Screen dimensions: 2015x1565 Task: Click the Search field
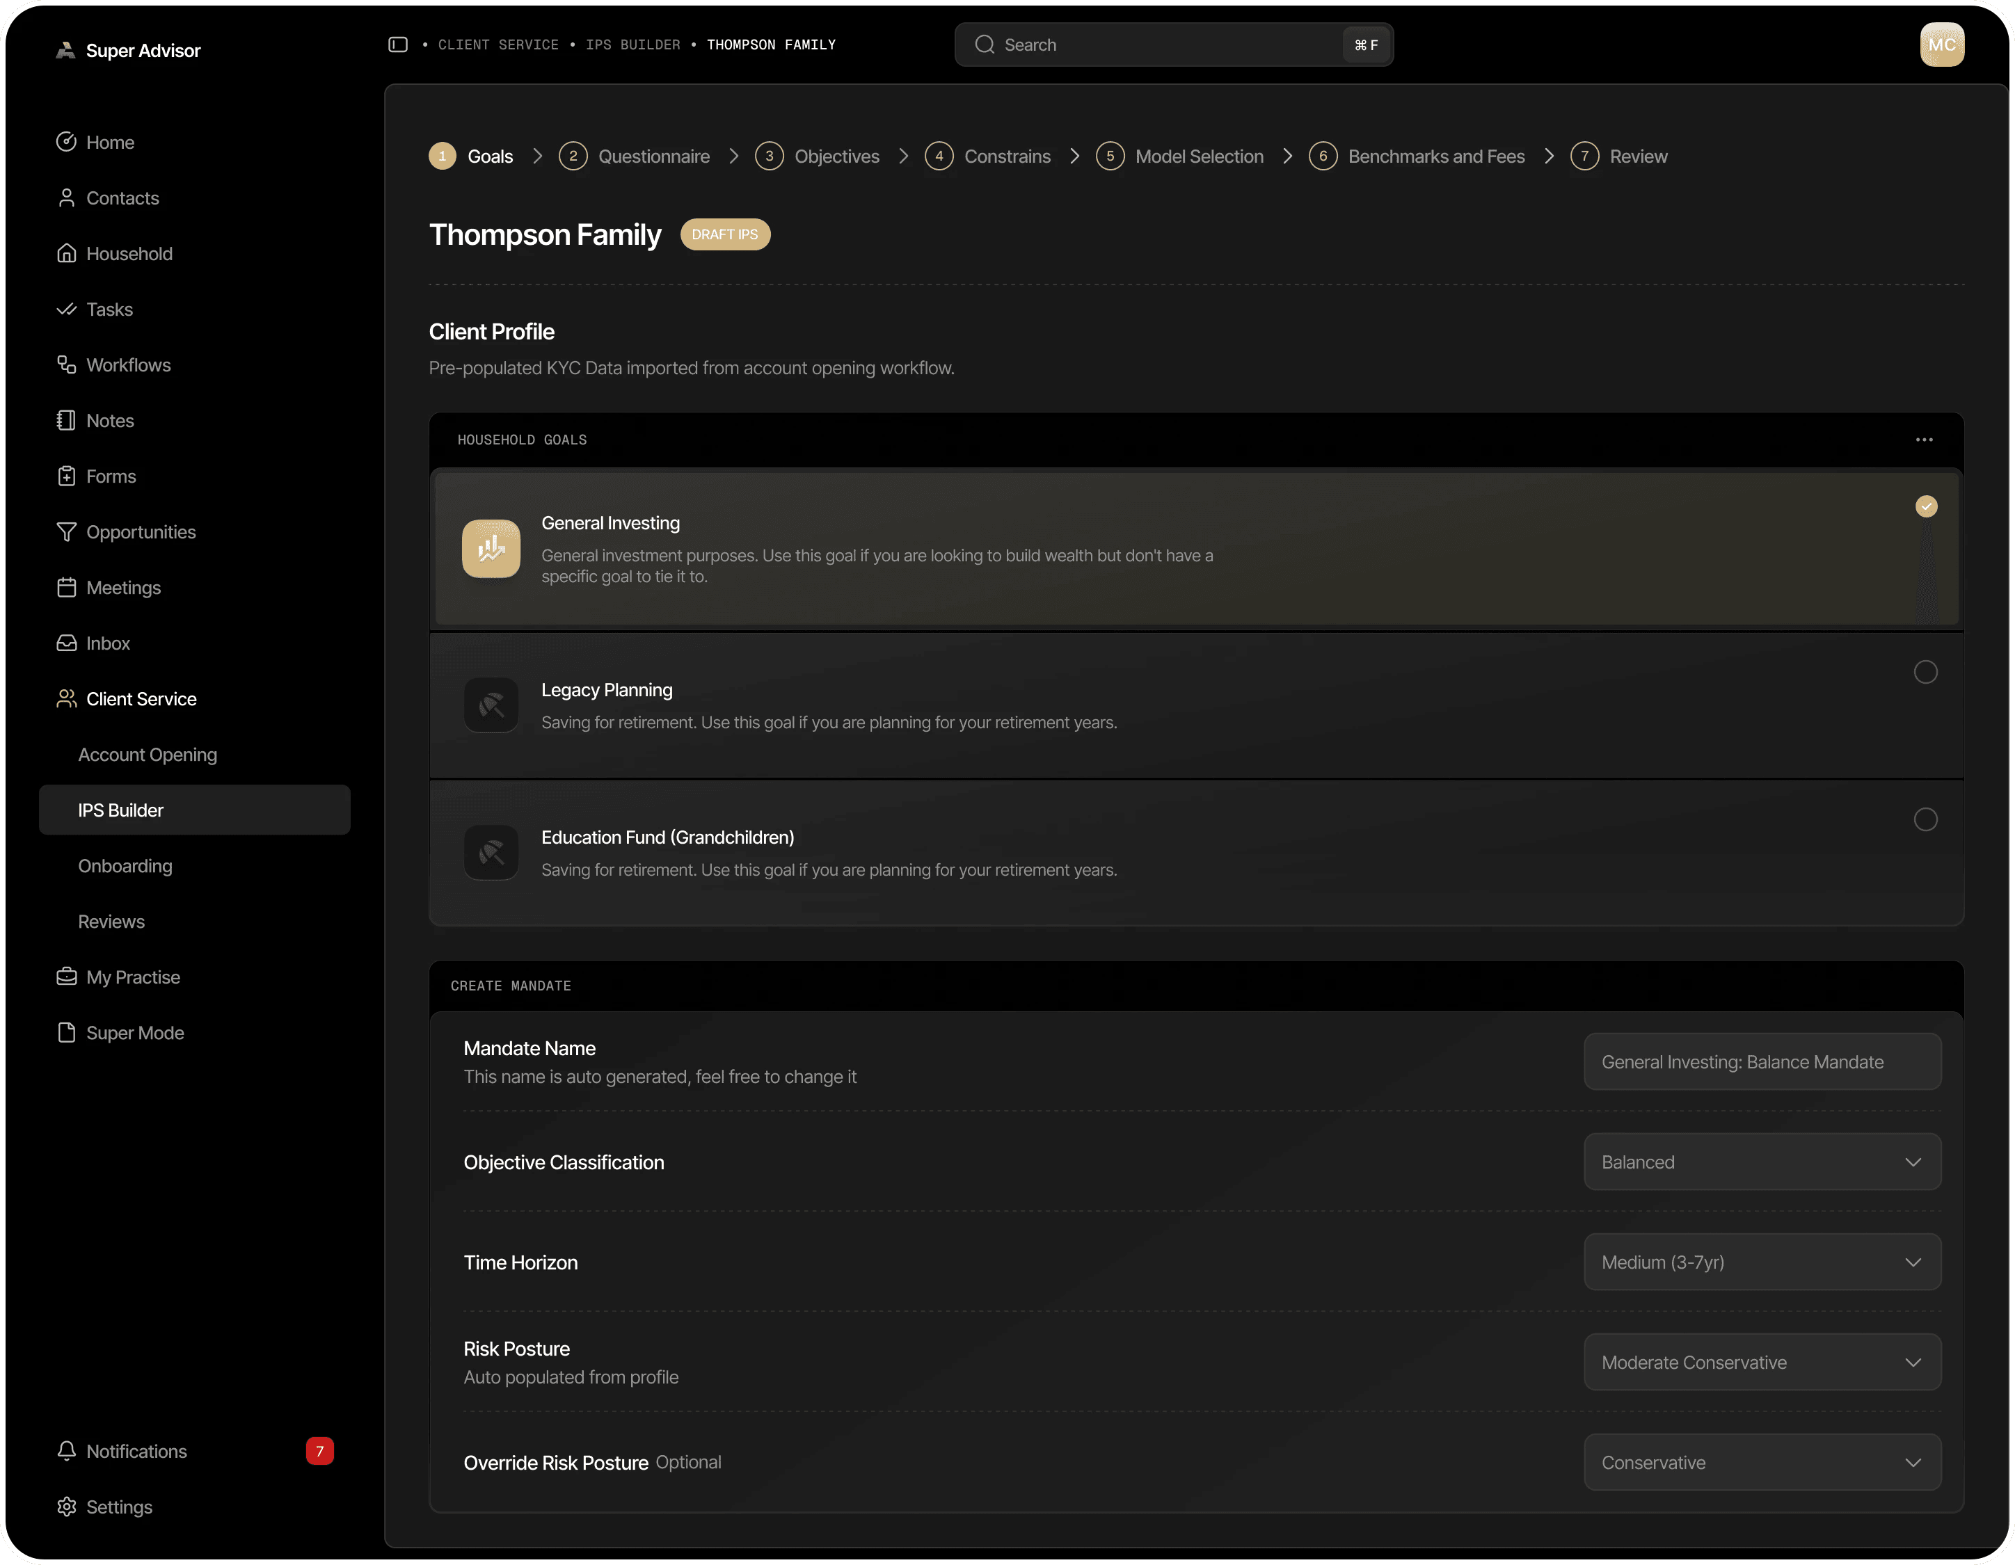(x=1174, y=45)
